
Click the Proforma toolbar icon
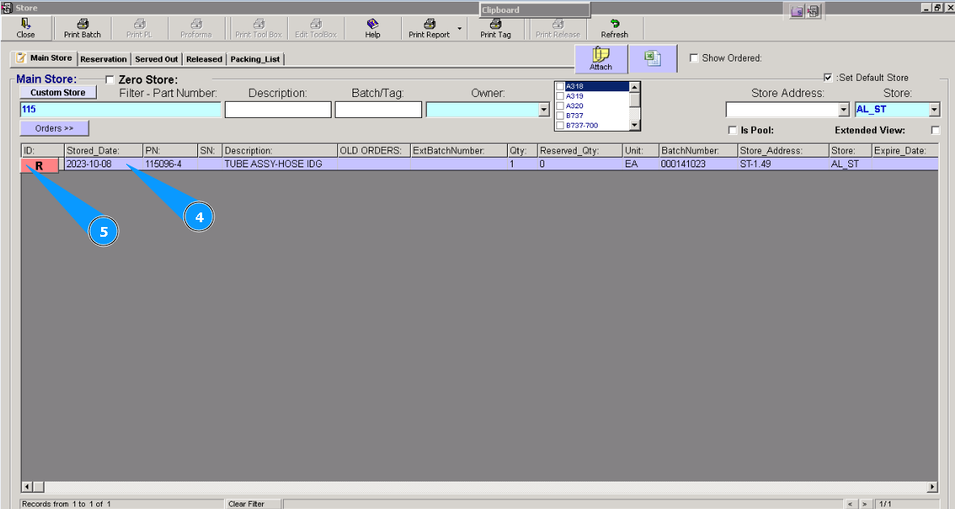pos(196,28)
